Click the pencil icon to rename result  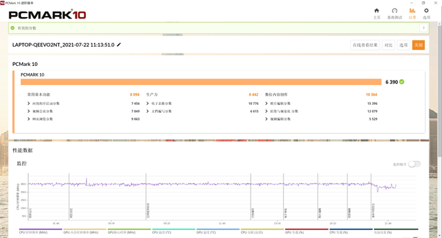tap(119, 45)
